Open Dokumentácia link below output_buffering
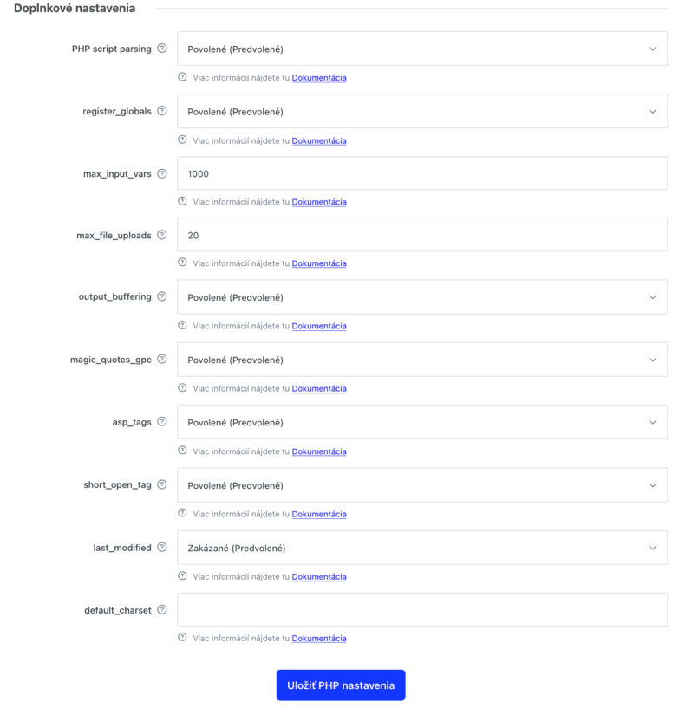Image resolution: width=679 pixels, height=708 pixels. pyautogui.click(x=319, y=326)
